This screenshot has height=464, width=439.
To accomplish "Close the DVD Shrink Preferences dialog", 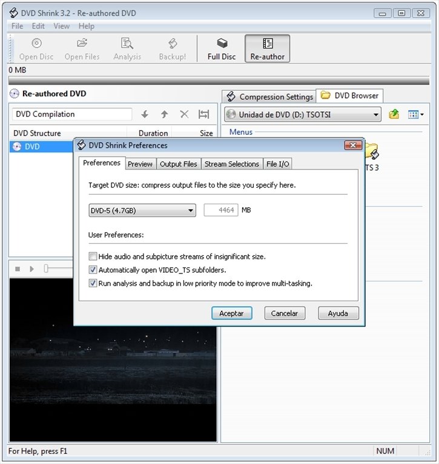I will pos(353,145).
